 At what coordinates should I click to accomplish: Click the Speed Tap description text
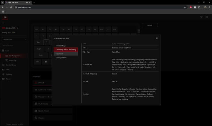[116, 52]
